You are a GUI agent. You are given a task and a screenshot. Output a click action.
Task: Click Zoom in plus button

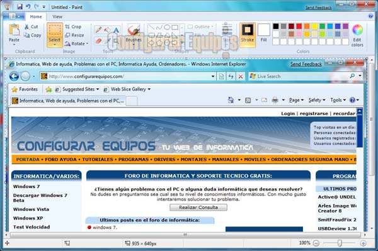pos(363,243)
